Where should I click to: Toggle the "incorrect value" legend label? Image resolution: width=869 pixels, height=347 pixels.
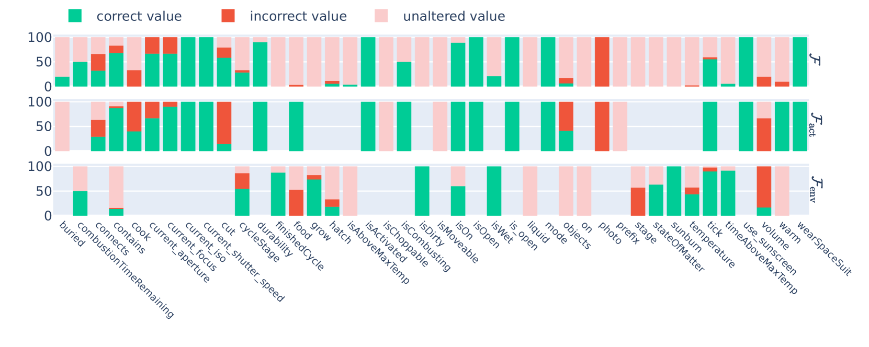click(x=298, y=17)
